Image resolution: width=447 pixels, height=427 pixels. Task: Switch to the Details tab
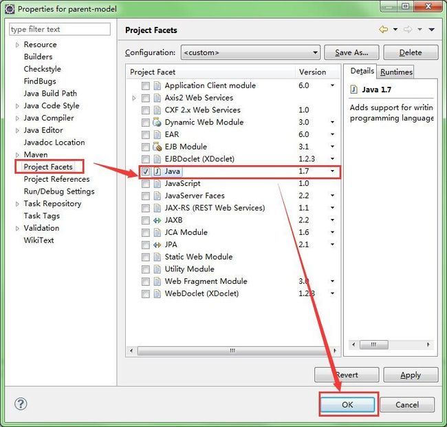(x=362, y=71)
